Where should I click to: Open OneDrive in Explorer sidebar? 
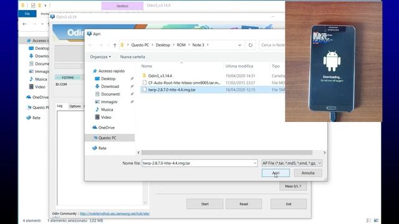(x=37, y=97)
